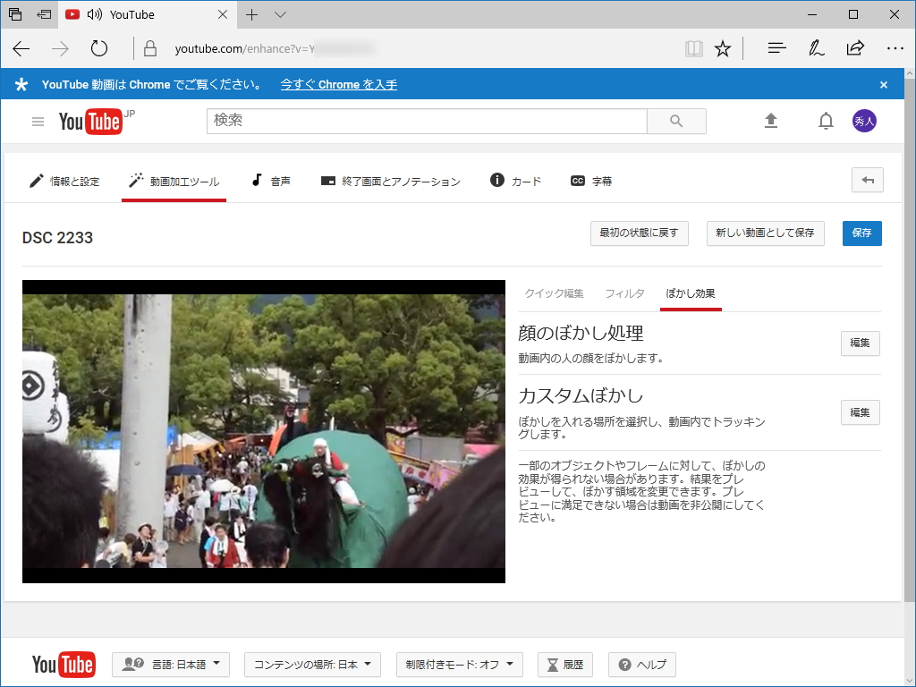Switch to the フィルタ tab

[x=624, y=293]
